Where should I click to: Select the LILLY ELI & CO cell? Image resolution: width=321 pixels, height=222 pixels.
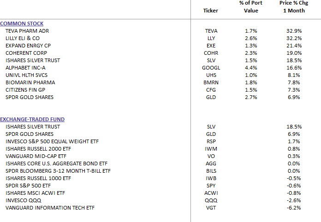[26, 38]
